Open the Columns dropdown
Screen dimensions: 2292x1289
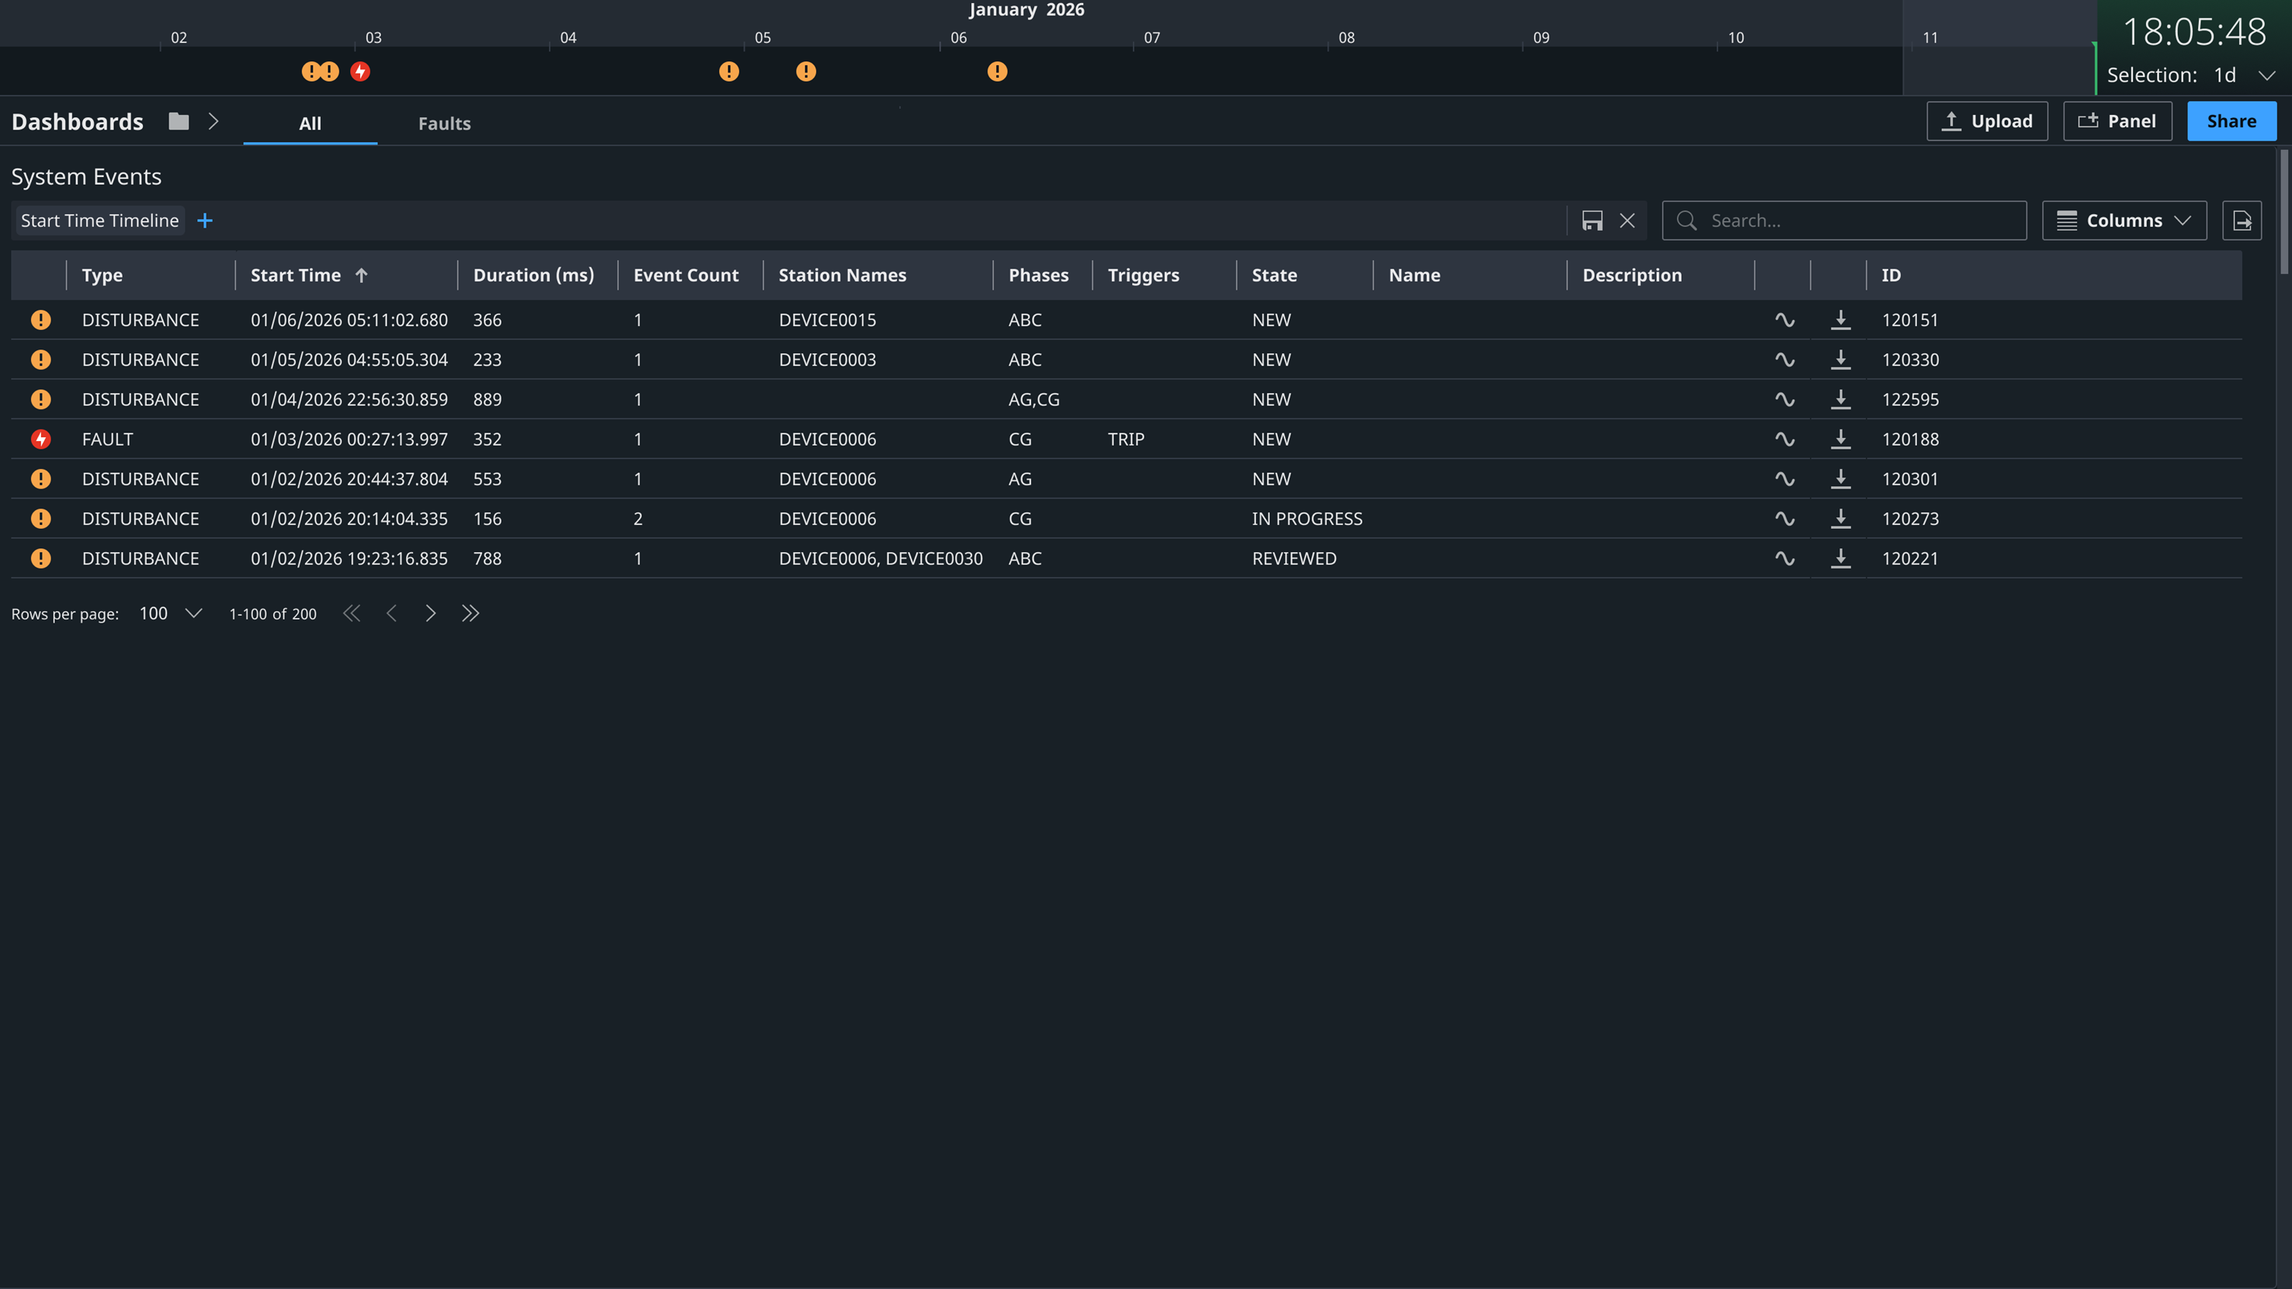pyautogui.click(x=2124, y=221)
